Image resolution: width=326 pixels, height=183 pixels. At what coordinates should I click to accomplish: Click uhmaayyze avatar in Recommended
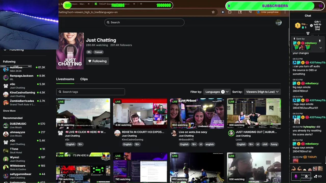(6, 134)
